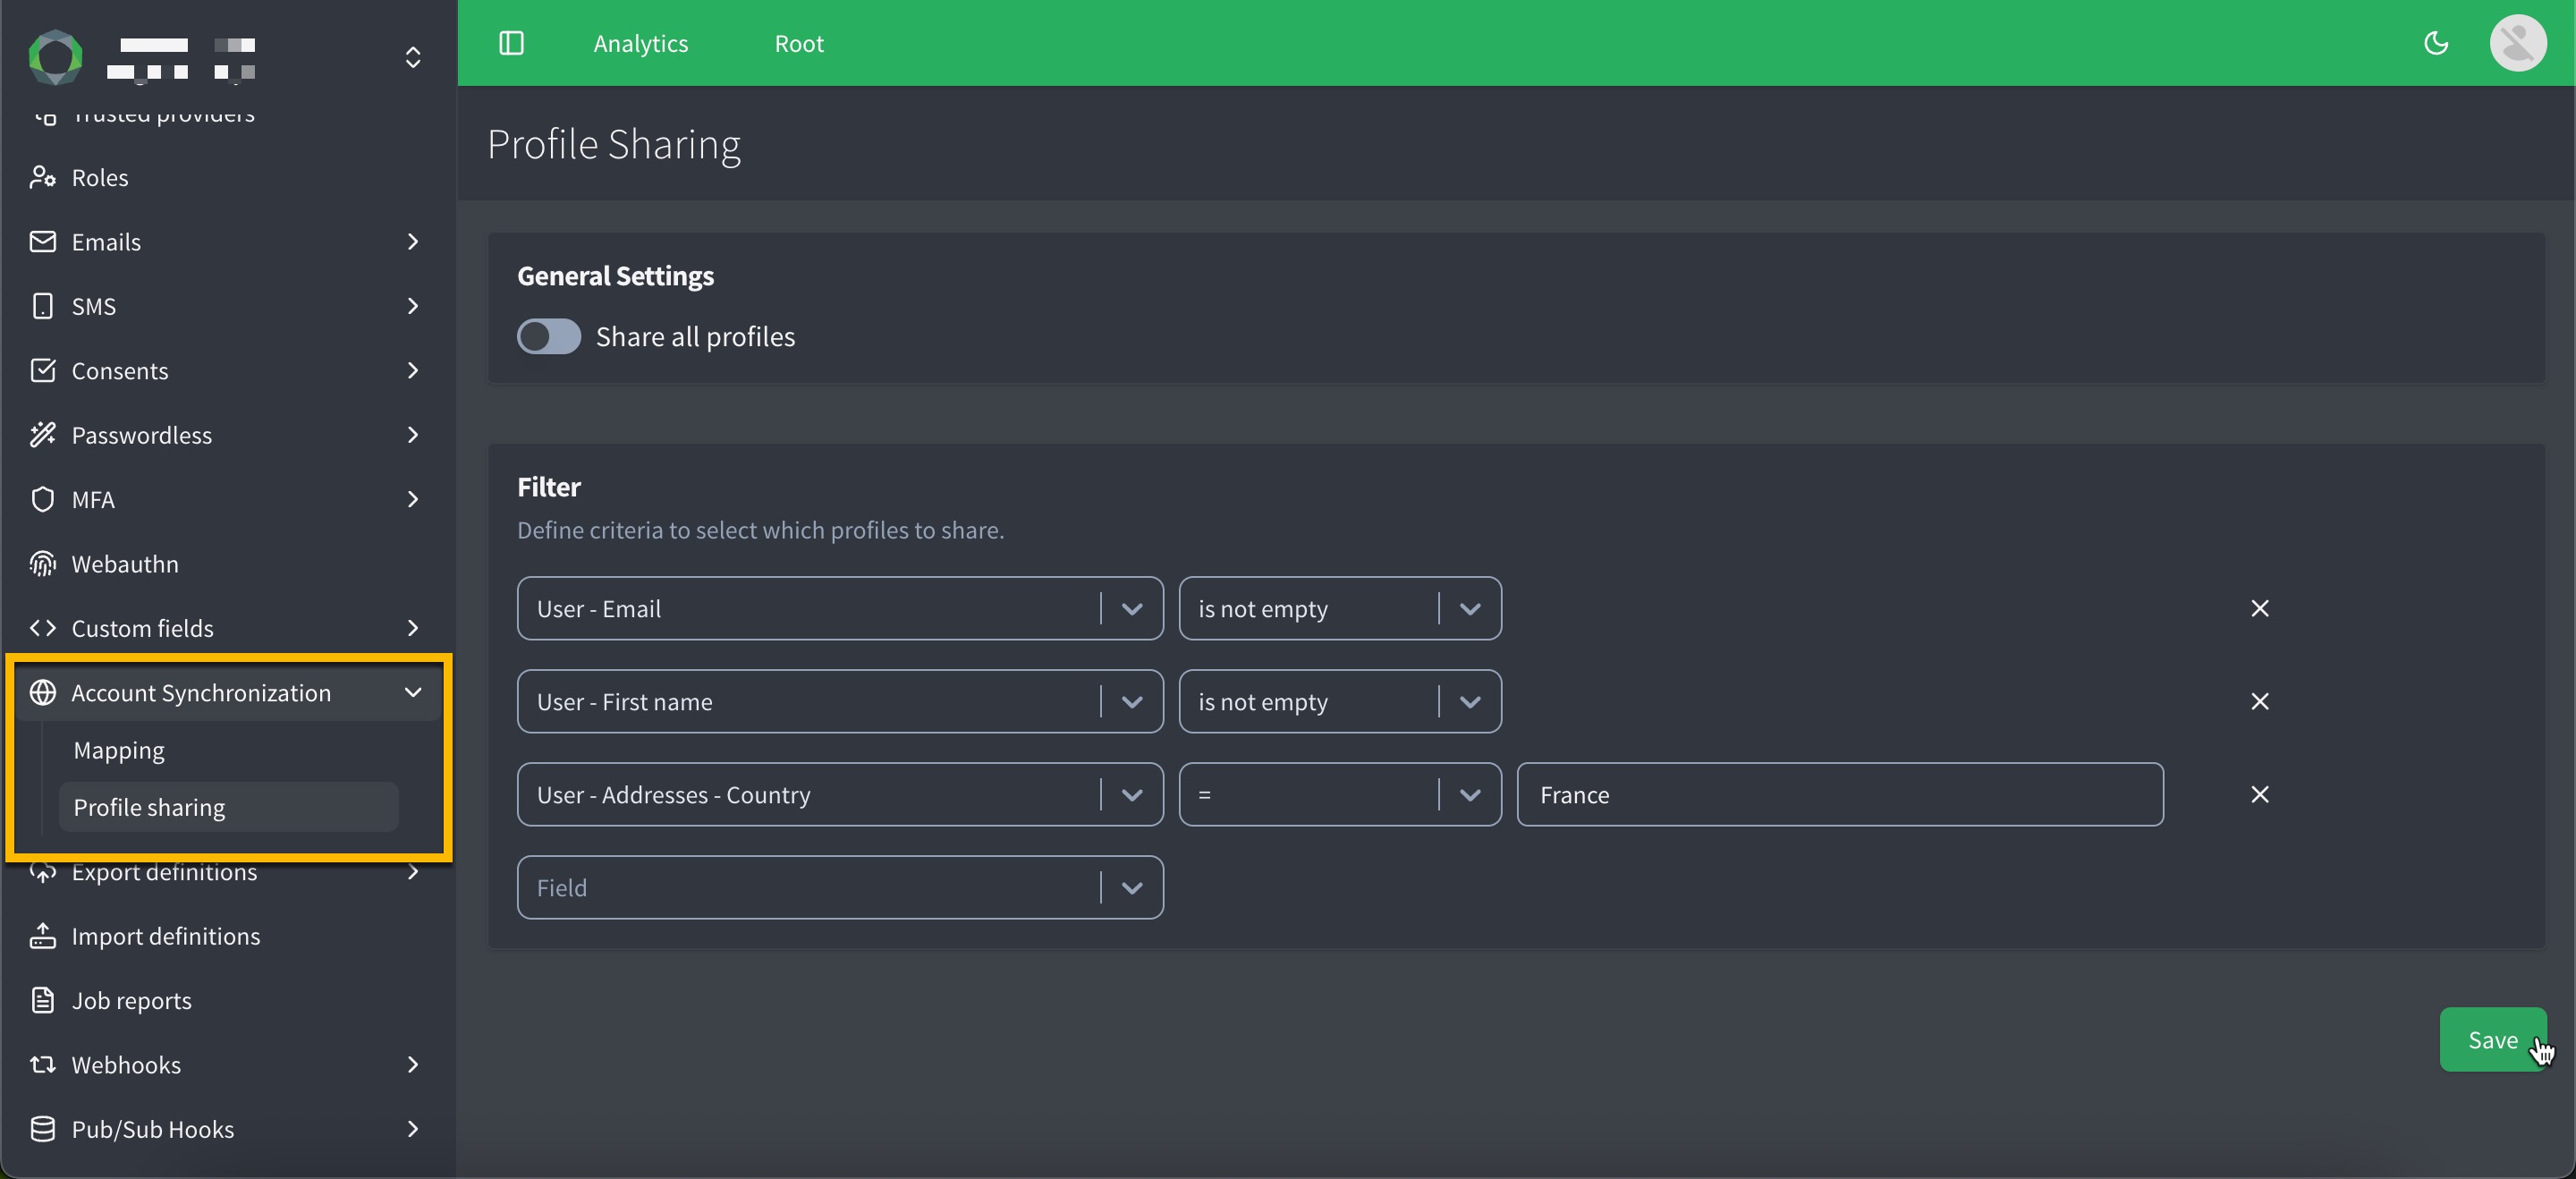Open the user avatar menu

pos(2517,43)
